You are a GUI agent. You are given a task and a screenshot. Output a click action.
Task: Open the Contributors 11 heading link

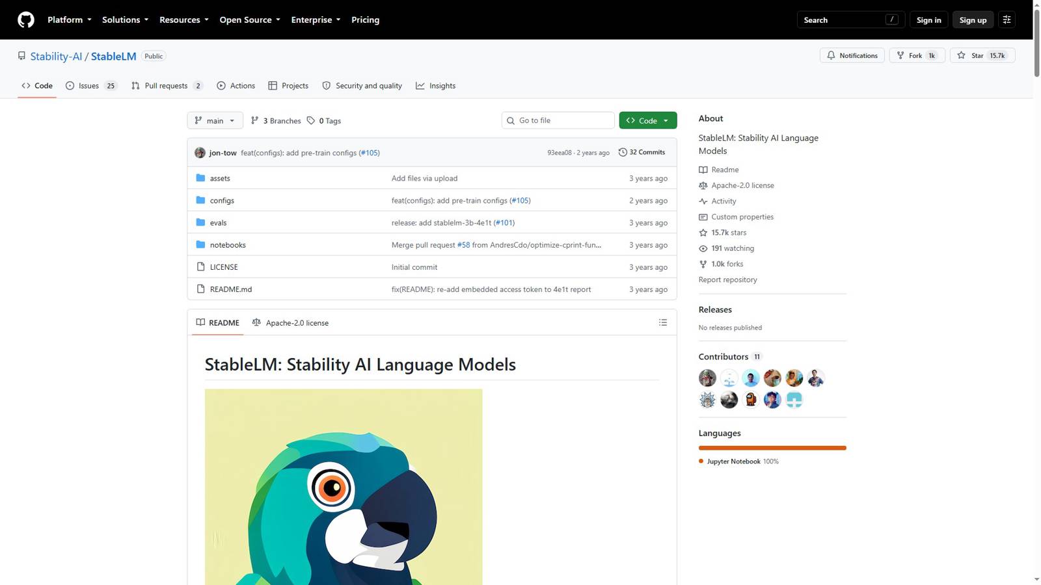[730, 356]
